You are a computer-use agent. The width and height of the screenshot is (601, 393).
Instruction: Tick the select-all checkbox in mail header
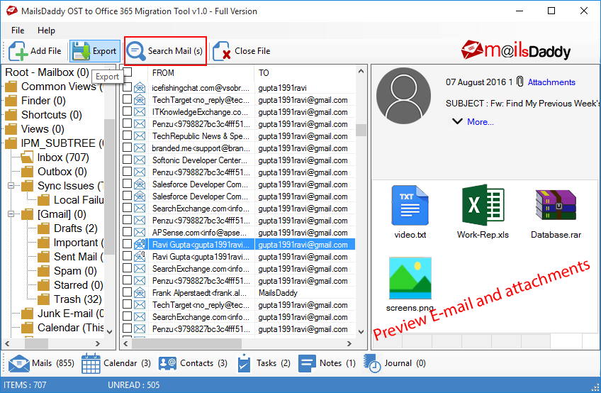coord(128,72)
